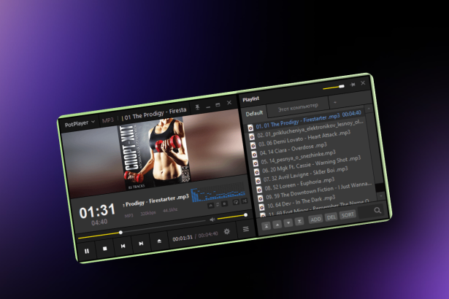Pause playback with the pause button

(x=87, y=251)
